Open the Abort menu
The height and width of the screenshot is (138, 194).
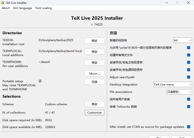point(5,8)
